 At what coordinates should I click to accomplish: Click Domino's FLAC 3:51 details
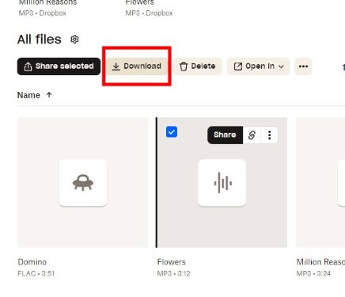[36, 273]
